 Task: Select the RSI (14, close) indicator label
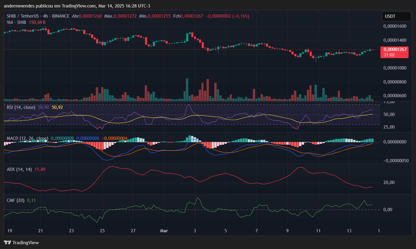pyautogui.click(x=21, y=107)
